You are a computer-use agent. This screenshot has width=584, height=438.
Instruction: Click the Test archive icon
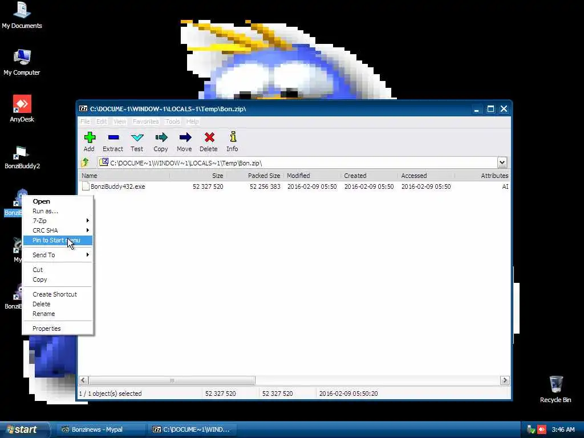137,138
